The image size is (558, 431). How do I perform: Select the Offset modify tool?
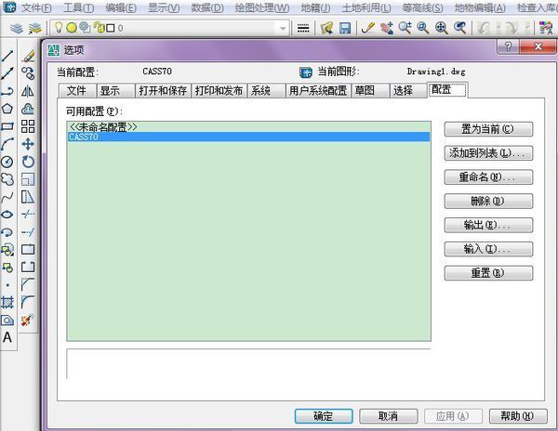click(x=28, y=109)
